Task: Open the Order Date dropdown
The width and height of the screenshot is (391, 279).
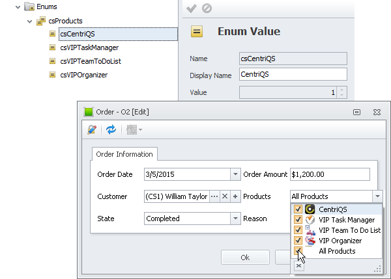Action: [x=235, y=174]
